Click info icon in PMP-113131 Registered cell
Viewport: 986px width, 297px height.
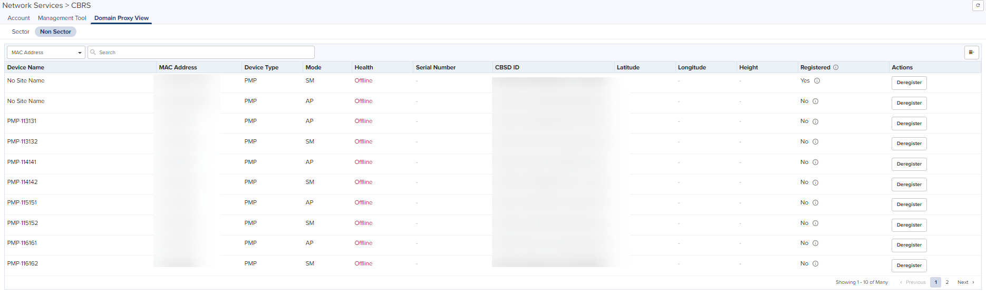coord(815,121)
